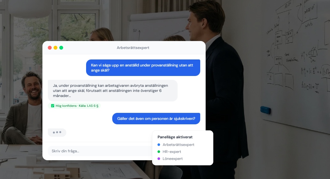The height and width of the screenshot is (179, 330).
Task: Select HR-expert in the panel list
Action: [x=172, y=152]
